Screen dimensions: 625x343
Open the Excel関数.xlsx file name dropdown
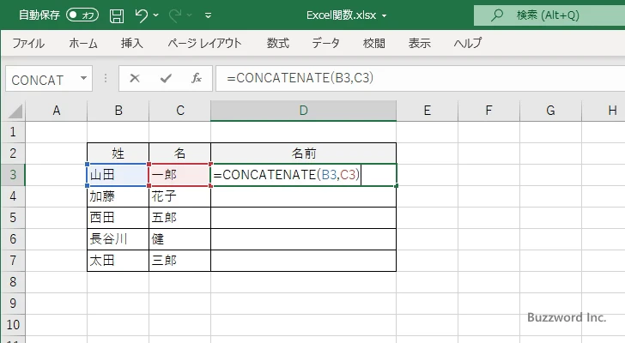385,16
